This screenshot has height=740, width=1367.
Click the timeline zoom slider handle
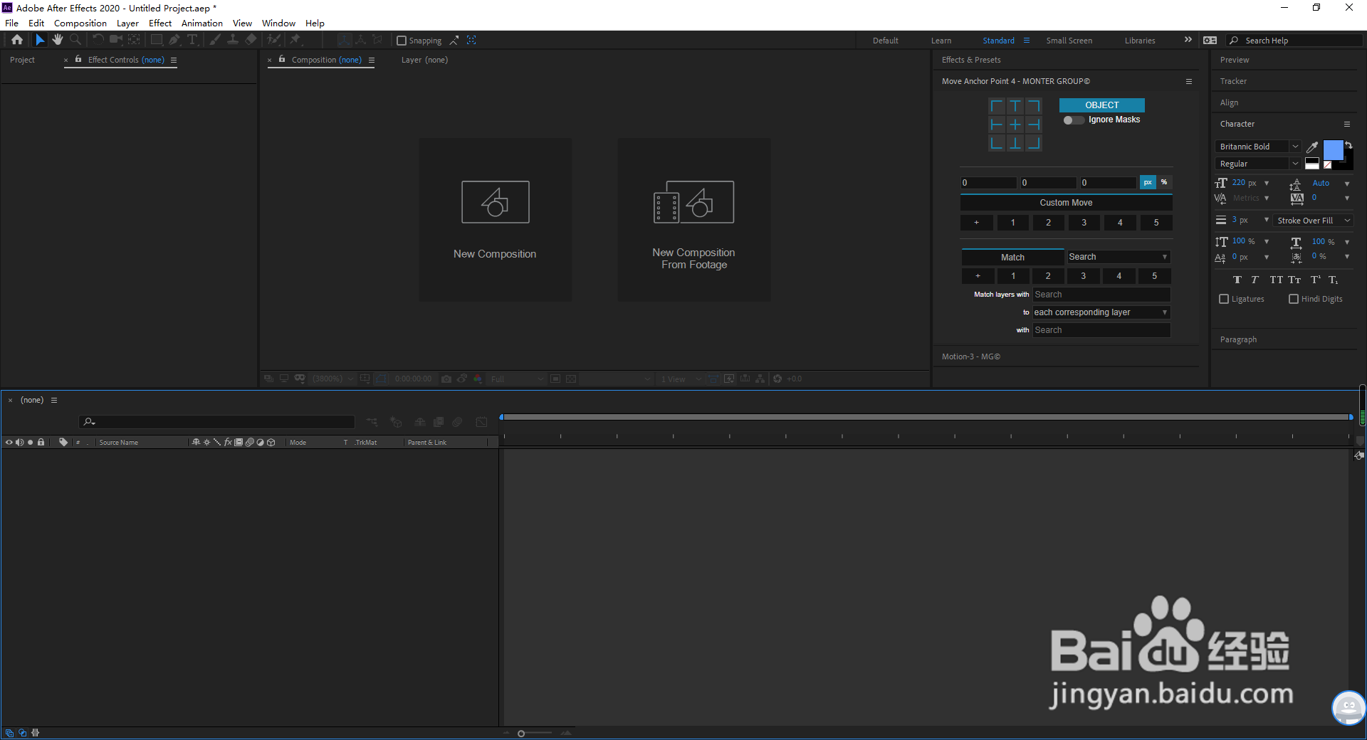pos(521,734)
